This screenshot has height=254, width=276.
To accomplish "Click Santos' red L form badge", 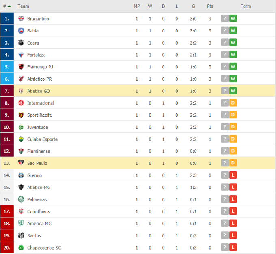I will tap(233, 235).
